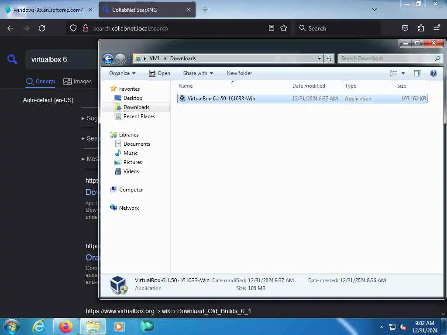Click SearXNG Images tab
This screenshot has width=447, height=335.
(78, 82)
